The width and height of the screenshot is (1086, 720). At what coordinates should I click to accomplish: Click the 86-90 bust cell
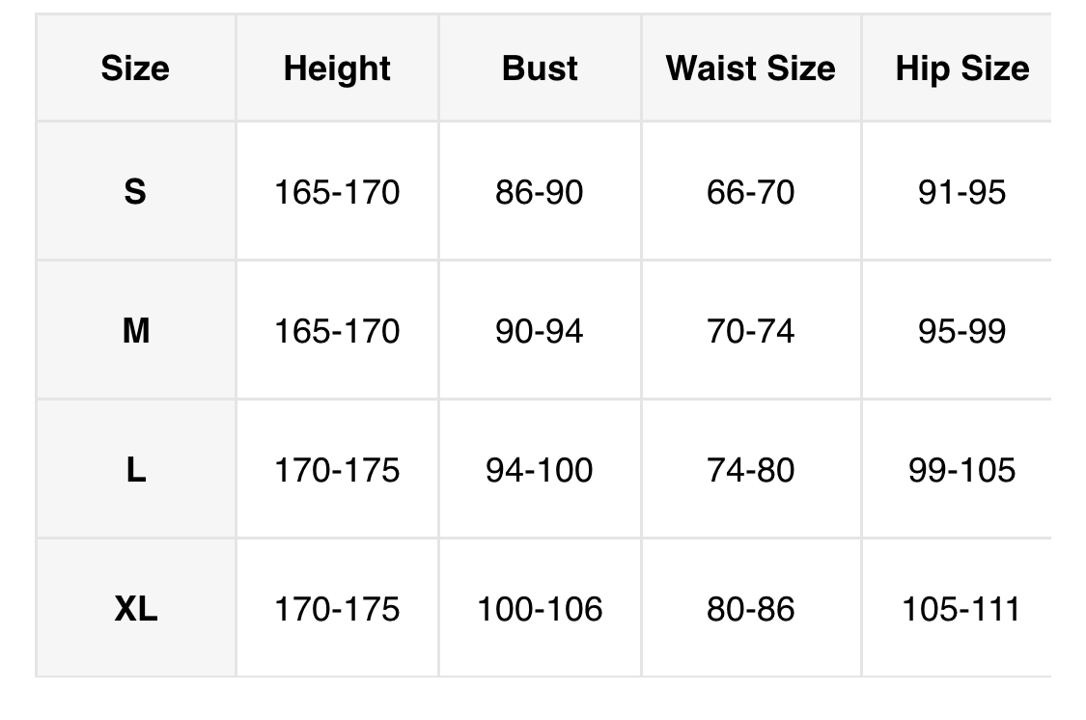tap(540, 192)
